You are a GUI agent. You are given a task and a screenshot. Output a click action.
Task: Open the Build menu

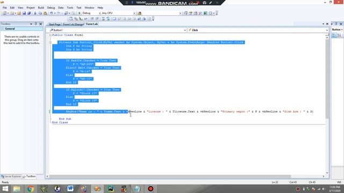(x=41, y=8)
